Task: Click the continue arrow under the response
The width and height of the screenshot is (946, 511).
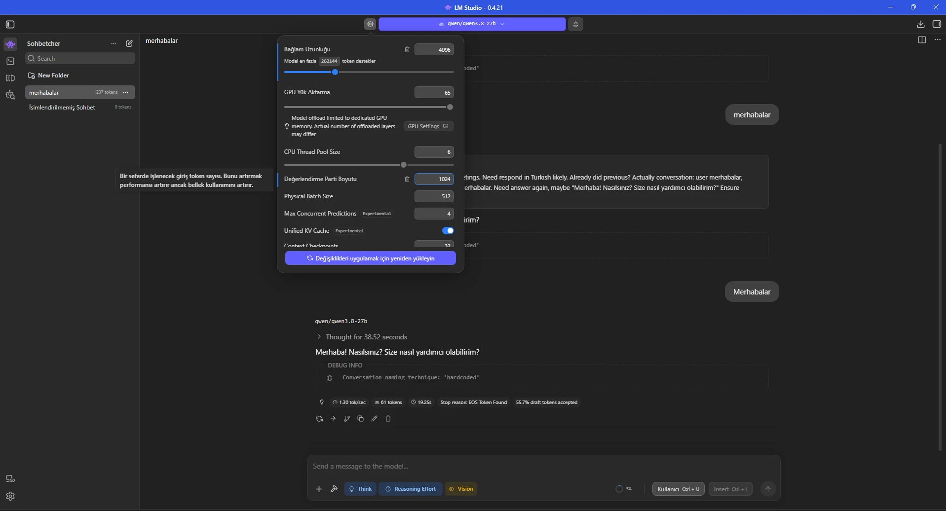Action: pyautogui.click(x=333, y=419)
